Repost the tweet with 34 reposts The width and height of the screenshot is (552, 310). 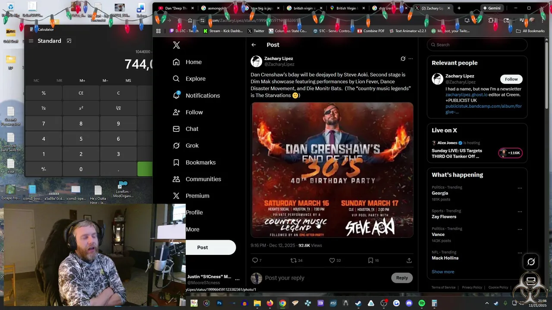tap(297, 260)
